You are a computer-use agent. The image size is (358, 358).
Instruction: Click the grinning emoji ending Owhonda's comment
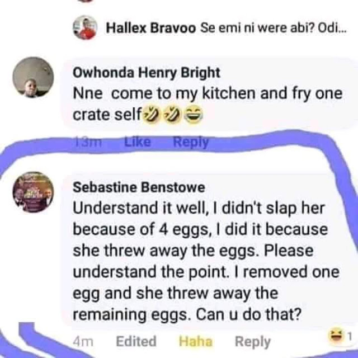coord(193,115)
